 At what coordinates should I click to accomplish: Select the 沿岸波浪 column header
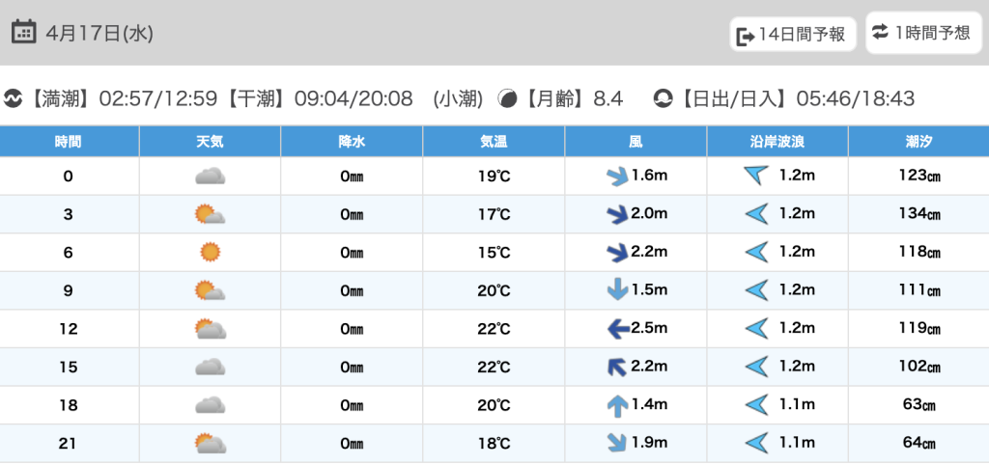pos(777,142)
